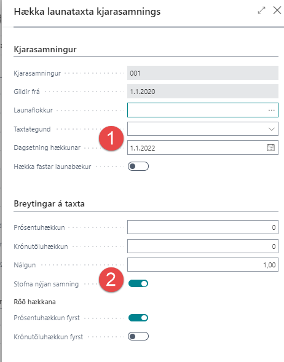This screenshot has height=362, width=284.
Task: Click the Nálgun rounding field
Action: (203, 264)
